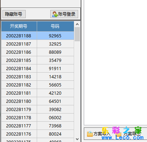
Task: Click the 隐藏账号 button
Action: pyautogui.click(x=14, y=14)
